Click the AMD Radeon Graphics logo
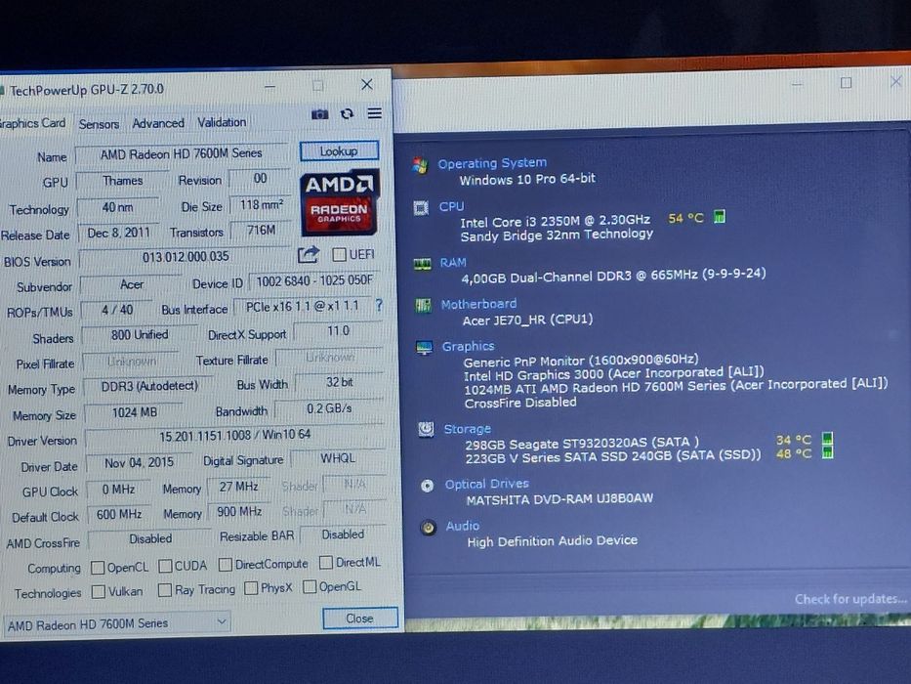 click(340, 202)
